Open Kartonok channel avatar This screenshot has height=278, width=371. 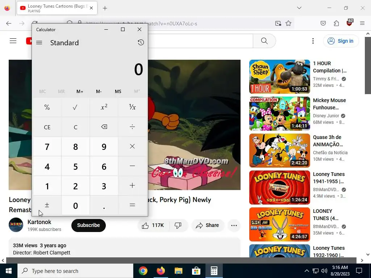point(16,225)
